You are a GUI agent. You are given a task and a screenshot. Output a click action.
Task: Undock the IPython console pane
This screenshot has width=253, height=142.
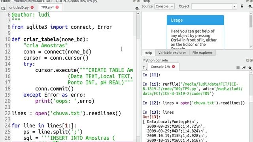pyautogui.click(x=248, y=60)
